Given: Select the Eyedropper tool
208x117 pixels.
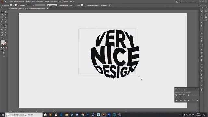Looking at the screenshot, I should 2,27.
